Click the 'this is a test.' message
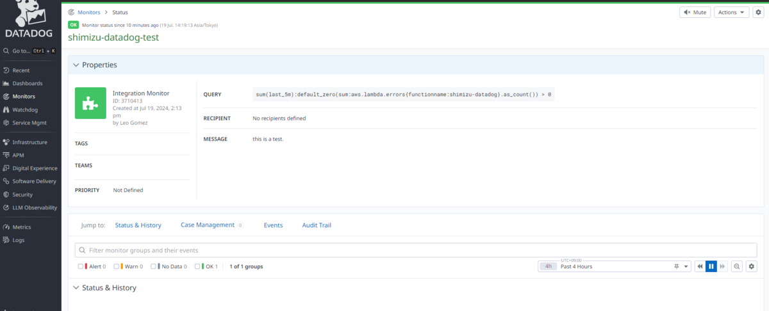The image size is (769, 311). tap(268, 139)
